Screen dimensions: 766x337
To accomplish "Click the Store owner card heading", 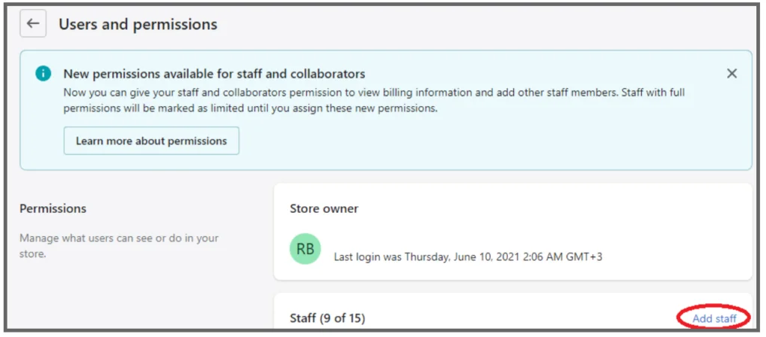I will coord(324,208).
